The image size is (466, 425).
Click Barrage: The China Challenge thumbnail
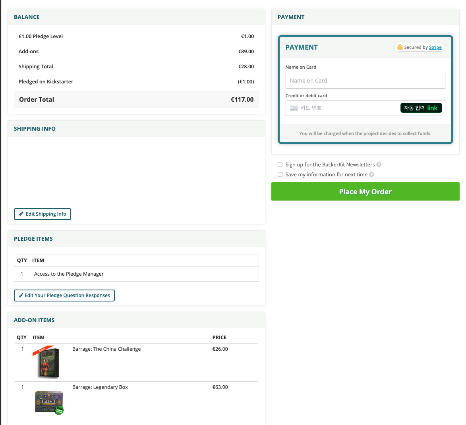(x=47, y=362)
